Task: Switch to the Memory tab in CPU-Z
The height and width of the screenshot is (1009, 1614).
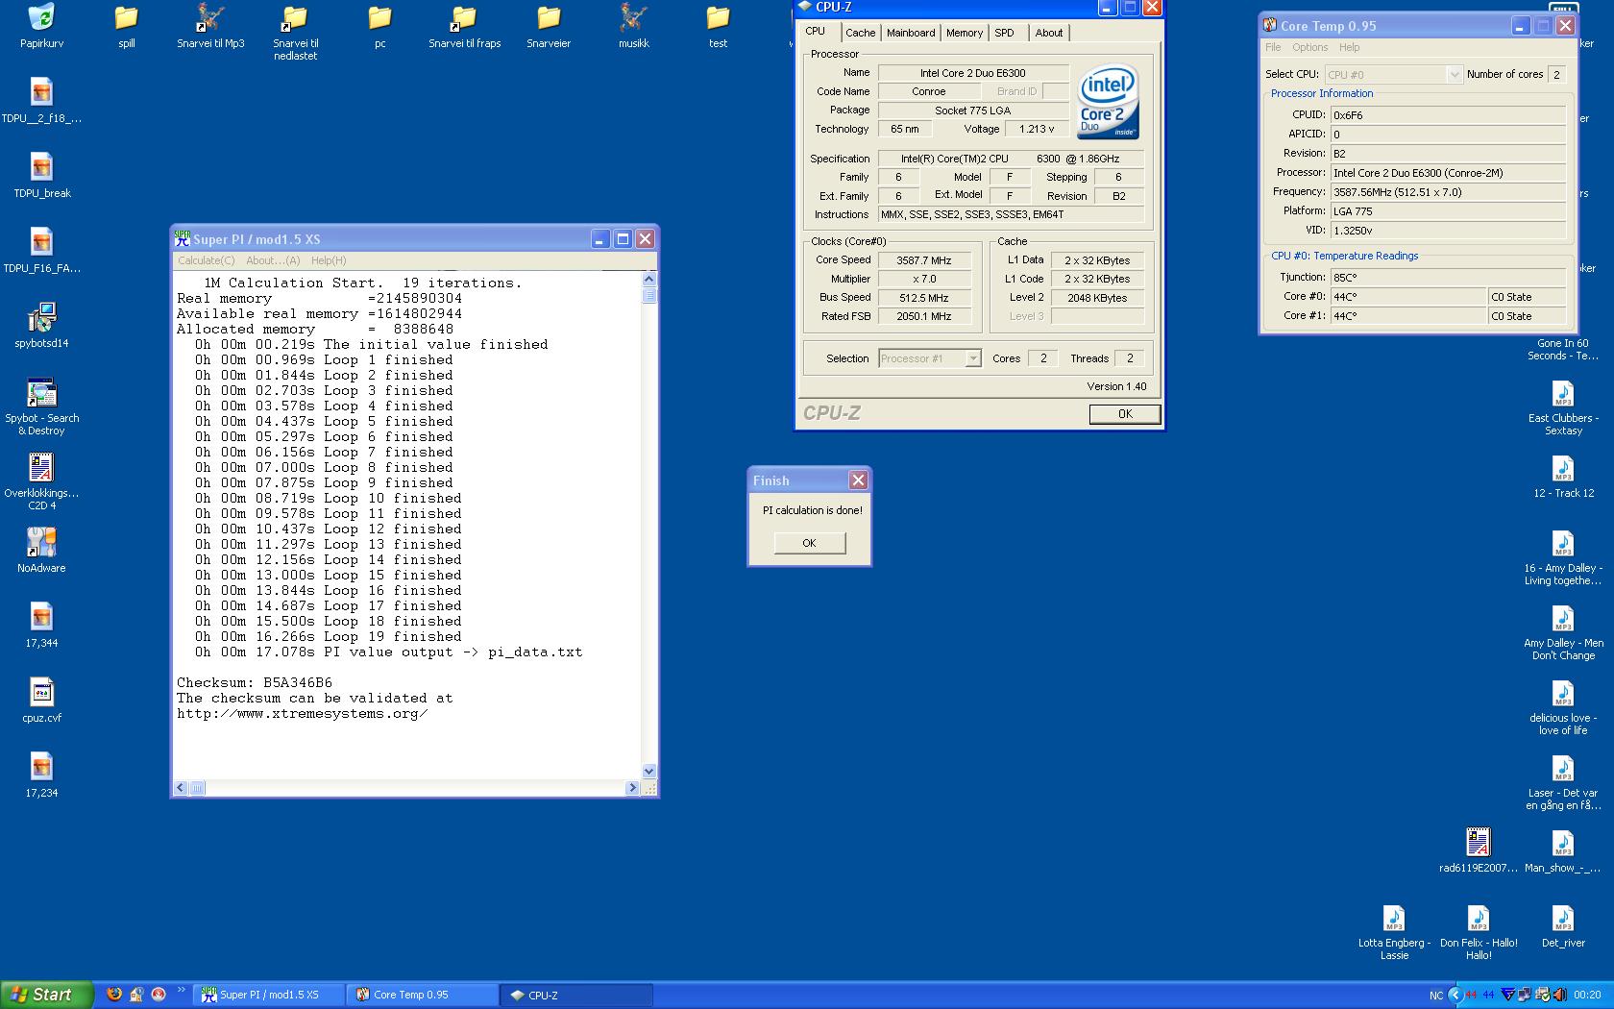Action: tap(964, 33)
